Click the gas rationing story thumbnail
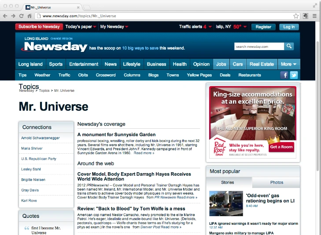Image resolution: width=321 pixels, height=235 pixels. [226, 203]
